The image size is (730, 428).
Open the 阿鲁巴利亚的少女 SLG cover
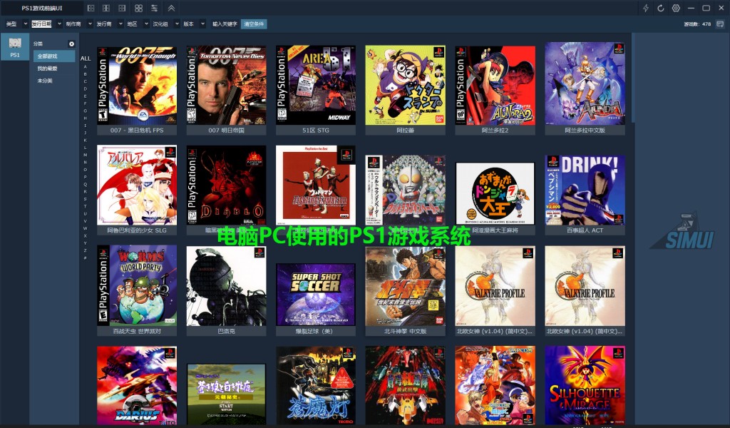pyautogui.click(x=137, y=185)
